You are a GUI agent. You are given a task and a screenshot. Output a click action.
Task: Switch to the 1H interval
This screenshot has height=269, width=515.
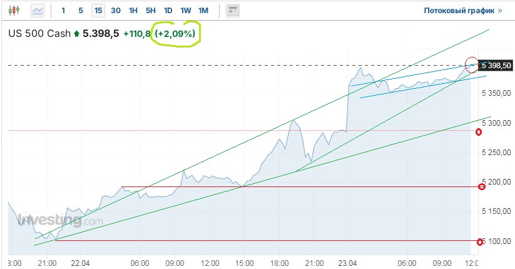coord(133,11)
